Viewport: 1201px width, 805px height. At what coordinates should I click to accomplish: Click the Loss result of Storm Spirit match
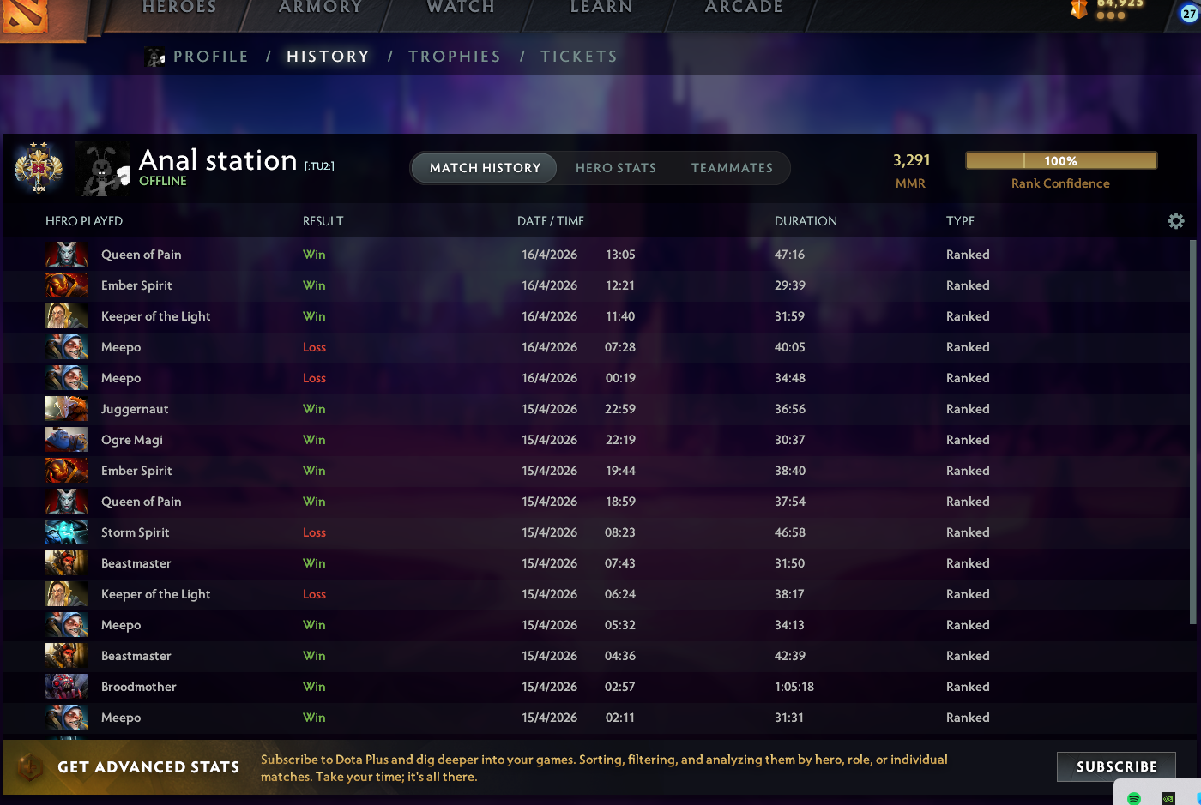tap(314, 532)
